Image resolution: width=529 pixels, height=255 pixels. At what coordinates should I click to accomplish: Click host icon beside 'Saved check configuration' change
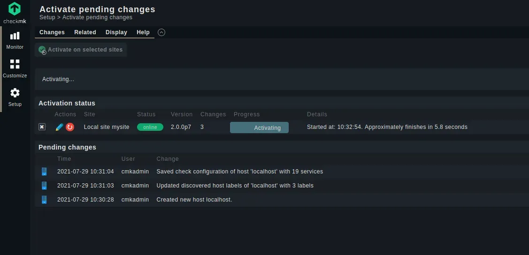click(x=44, y=172)
